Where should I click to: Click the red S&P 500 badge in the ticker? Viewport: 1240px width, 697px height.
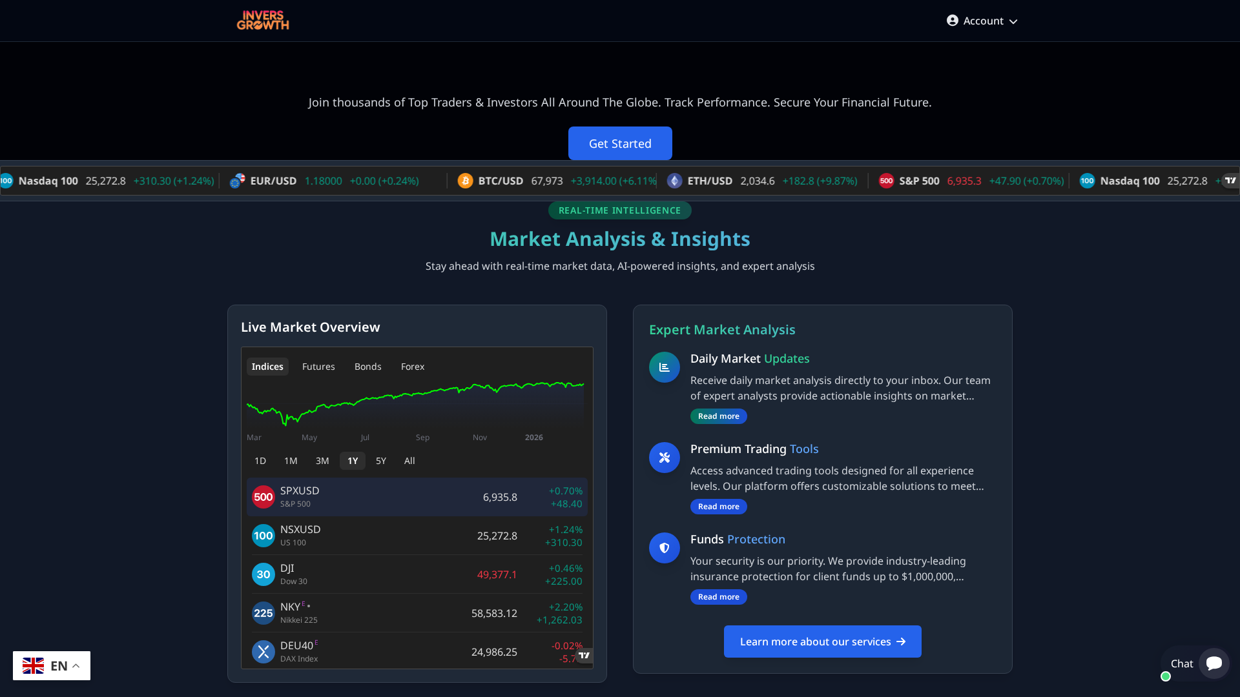click(x=886, y=181)
